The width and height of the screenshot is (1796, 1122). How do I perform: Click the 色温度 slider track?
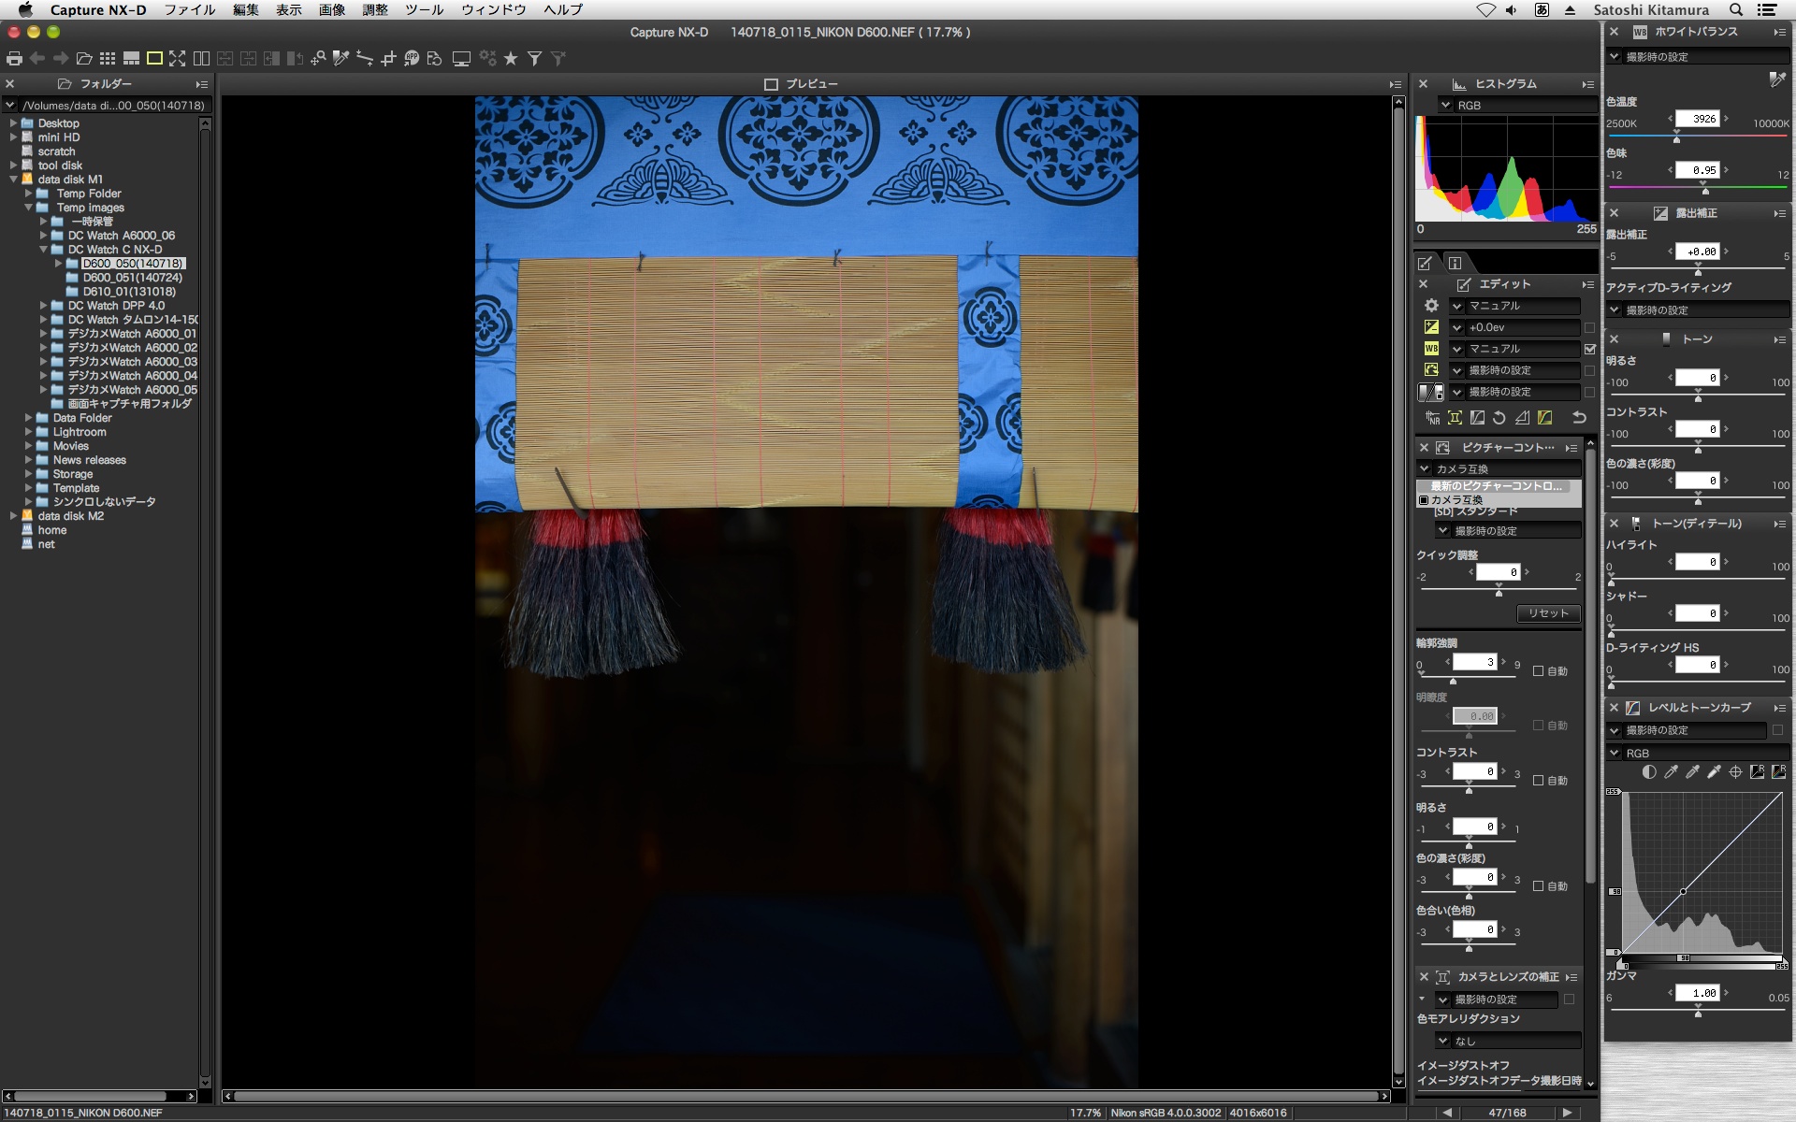coord(1731,137)
